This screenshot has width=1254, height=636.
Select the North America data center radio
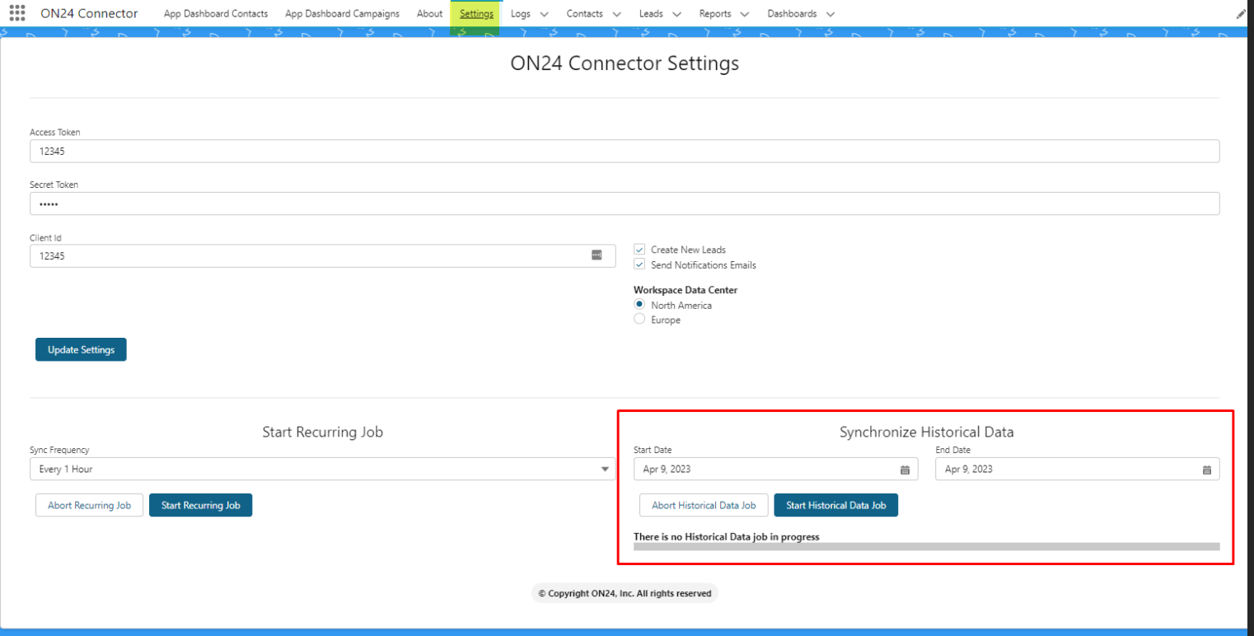pos(639,304)
